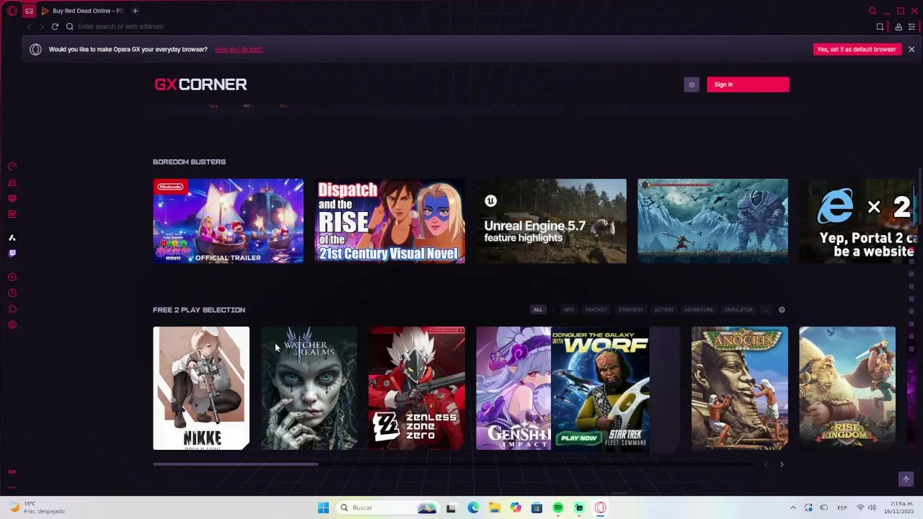Open Spotify from the taskbar

tap(558, 507)
